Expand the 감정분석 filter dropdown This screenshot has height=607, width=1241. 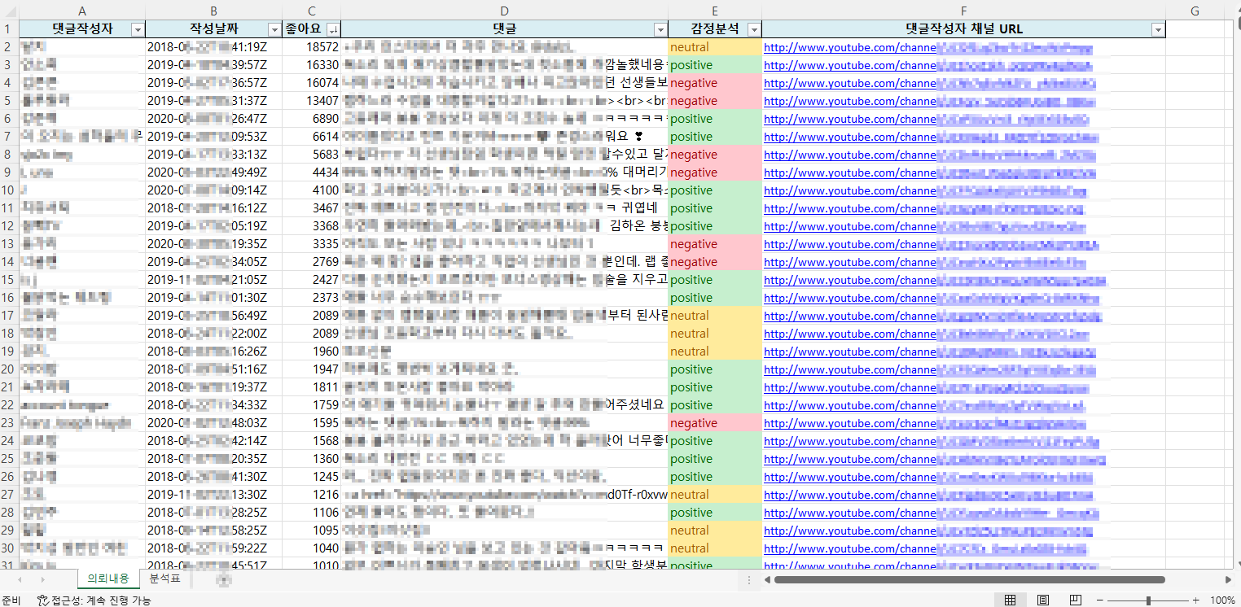coord(753,29)
